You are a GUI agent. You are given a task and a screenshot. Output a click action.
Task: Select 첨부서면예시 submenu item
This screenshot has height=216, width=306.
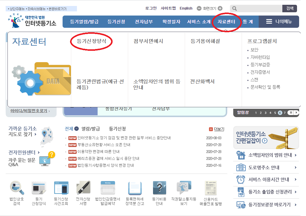tap(148, 41)
